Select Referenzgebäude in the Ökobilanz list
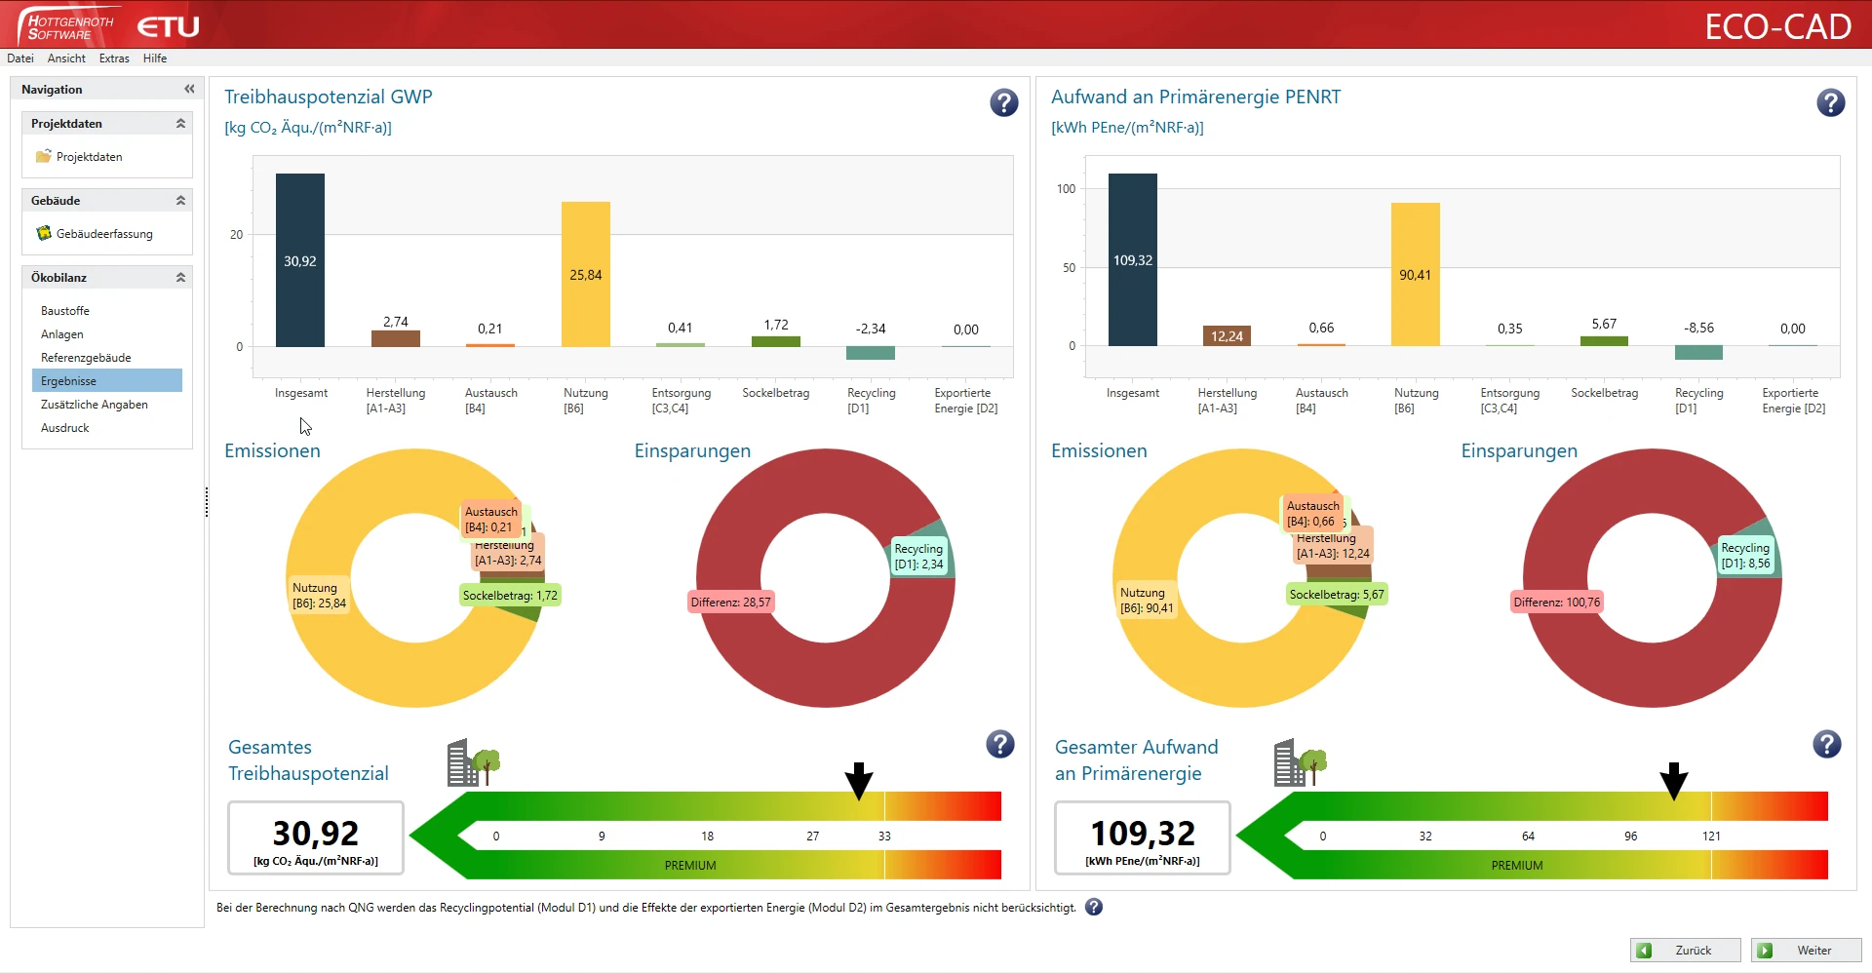 tap(86, 358)
